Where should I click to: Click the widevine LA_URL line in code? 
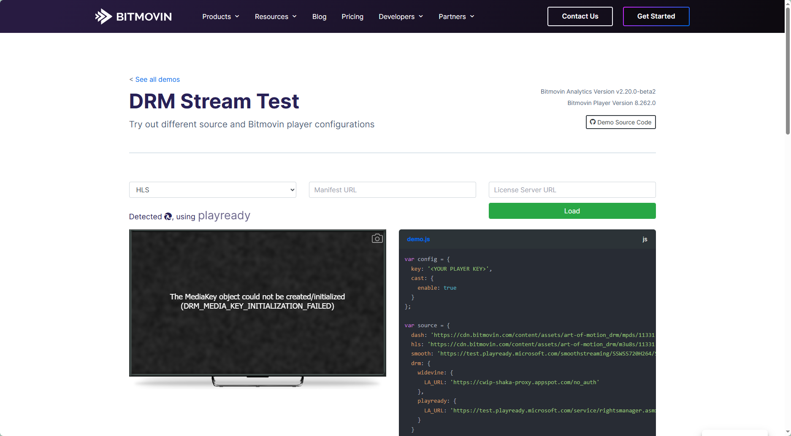pos(512,382)
